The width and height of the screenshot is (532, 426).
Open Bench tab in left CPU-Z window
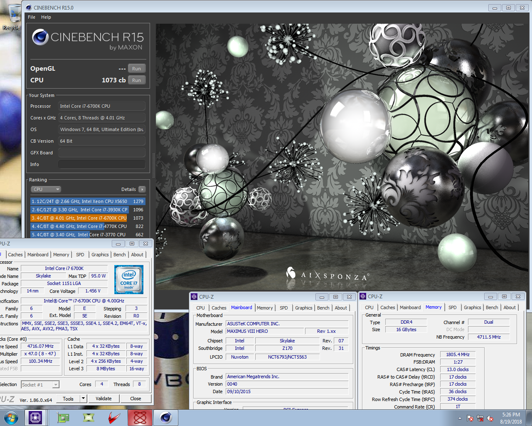120,255
